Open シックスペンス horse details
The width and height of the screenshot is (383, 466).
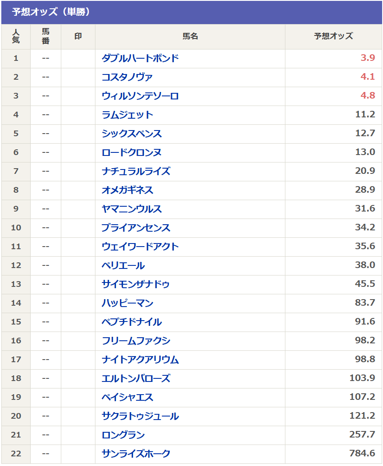coord(131,134)
